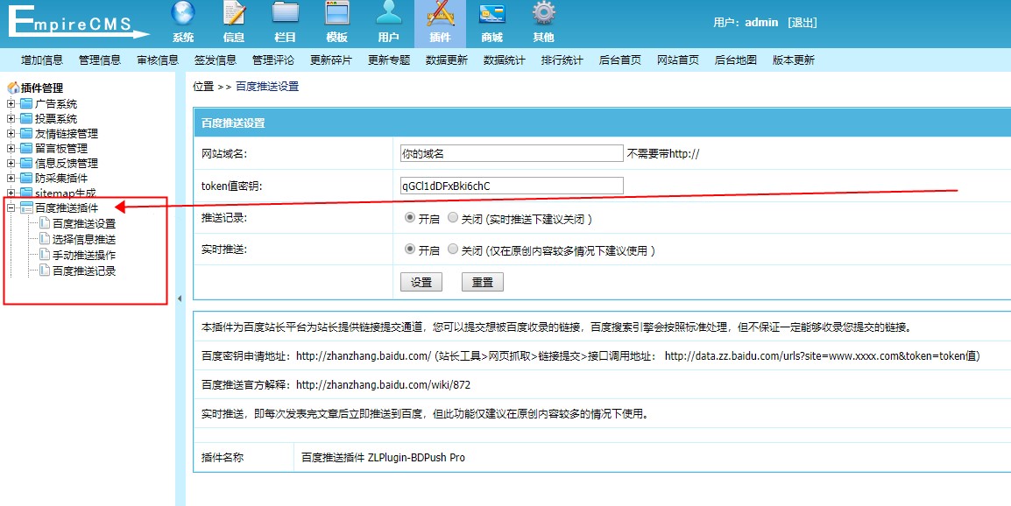Screen dimensions: 1011x506
Task: Open the 数据统计 menu item
Action: 505,60
